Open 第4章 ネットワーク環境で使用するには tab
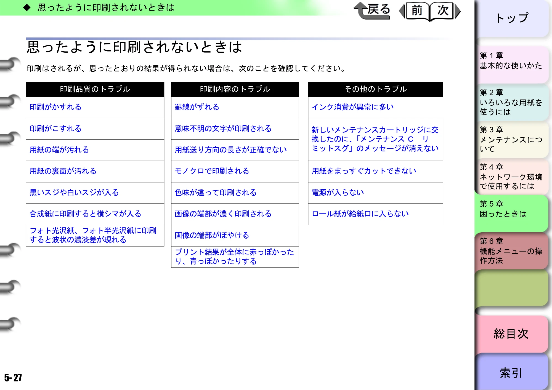This screenshot has width=552, height=390. [512, 177]
